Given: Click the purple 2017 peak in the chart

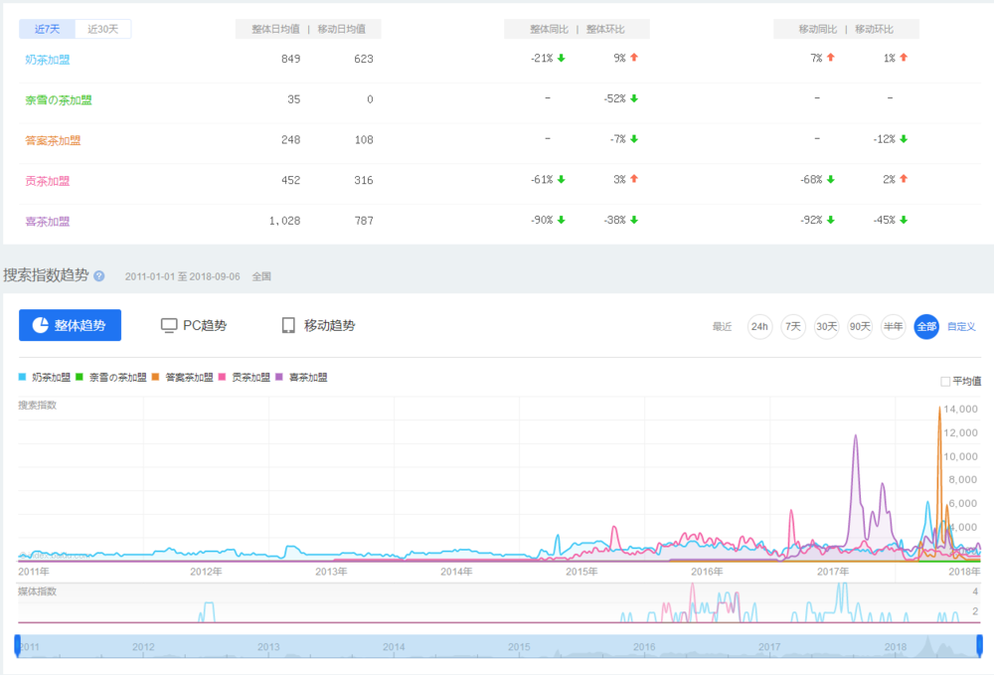Looking at the screenshot, I should click(x=856, y=437).
